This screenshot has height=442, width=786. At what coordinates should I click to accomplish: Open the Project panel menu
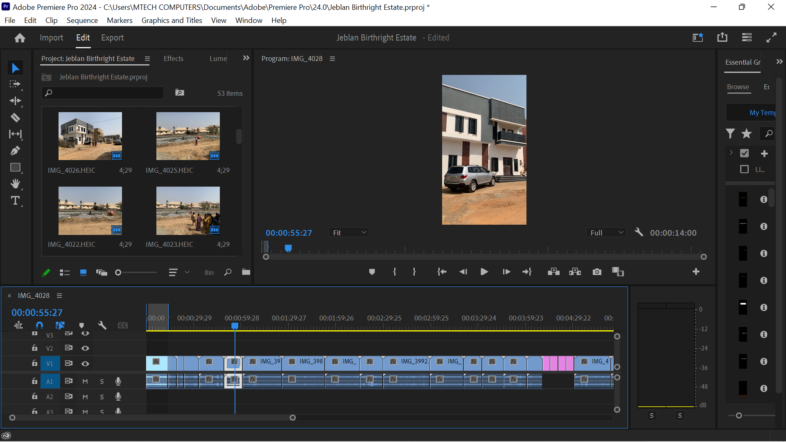coord(147,59)
